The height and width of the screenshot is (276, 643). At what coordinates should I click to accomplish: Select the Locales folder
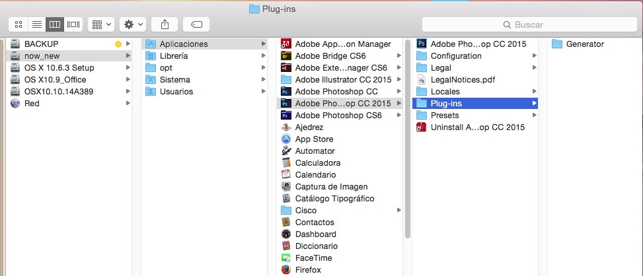(475, 91)
